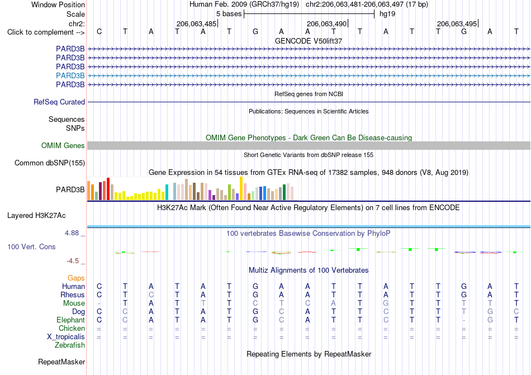The width and height of the screenshot is (531, 375).
Task: Open 'Short Genetic Variants from dbSNP release 155'
Action: [x=309, y=155]
